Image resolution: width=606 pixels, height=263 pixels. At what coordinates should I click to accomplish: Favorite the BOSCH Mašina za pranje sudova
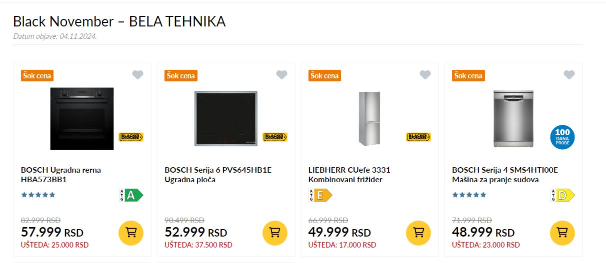coord(569,75)
